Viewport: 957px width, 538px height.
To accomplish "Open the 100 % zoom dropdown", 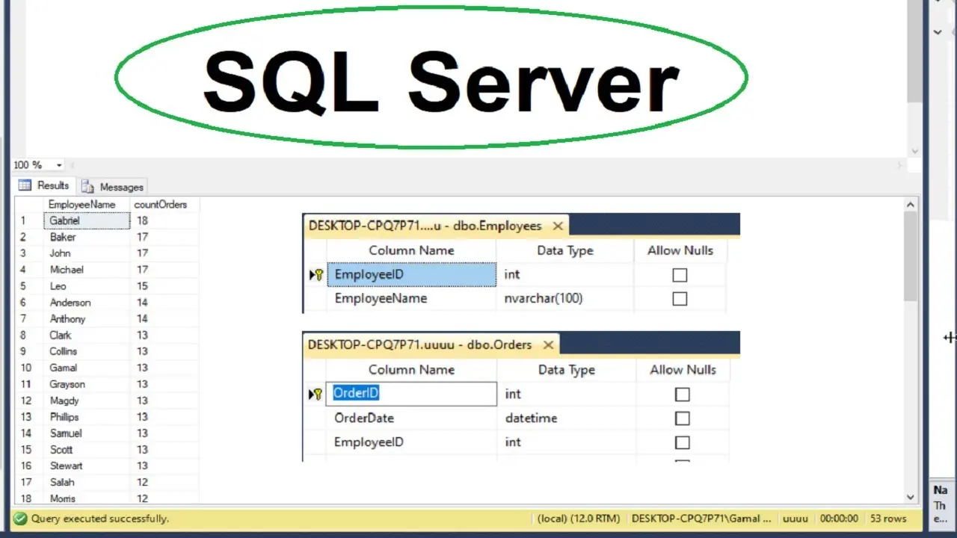I will pos(59,165).
